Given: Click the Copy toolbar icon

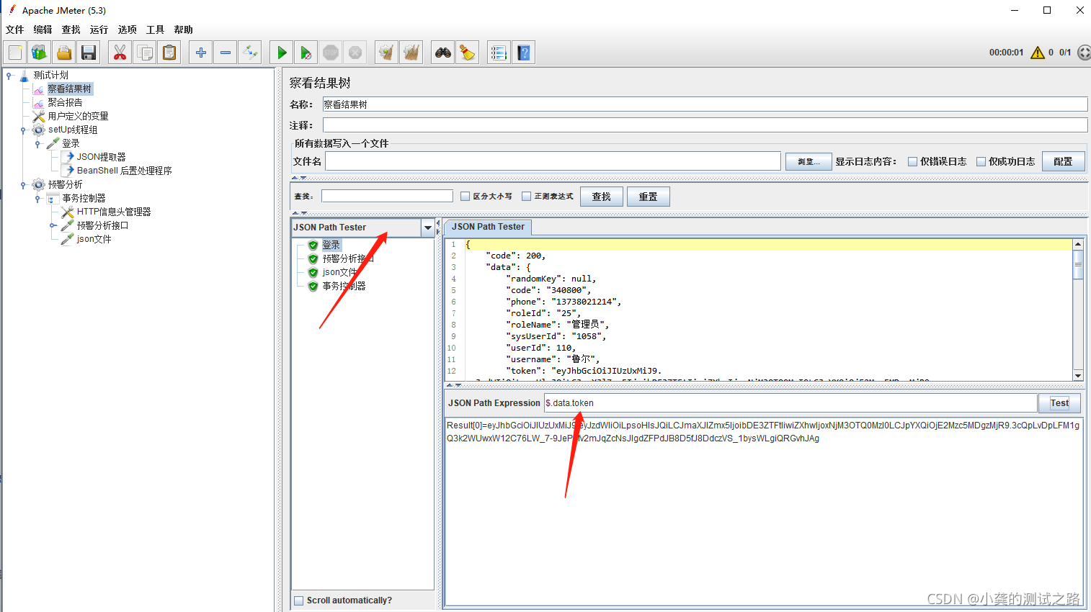Looking at the screenshot, I should (x=145, y=53).
